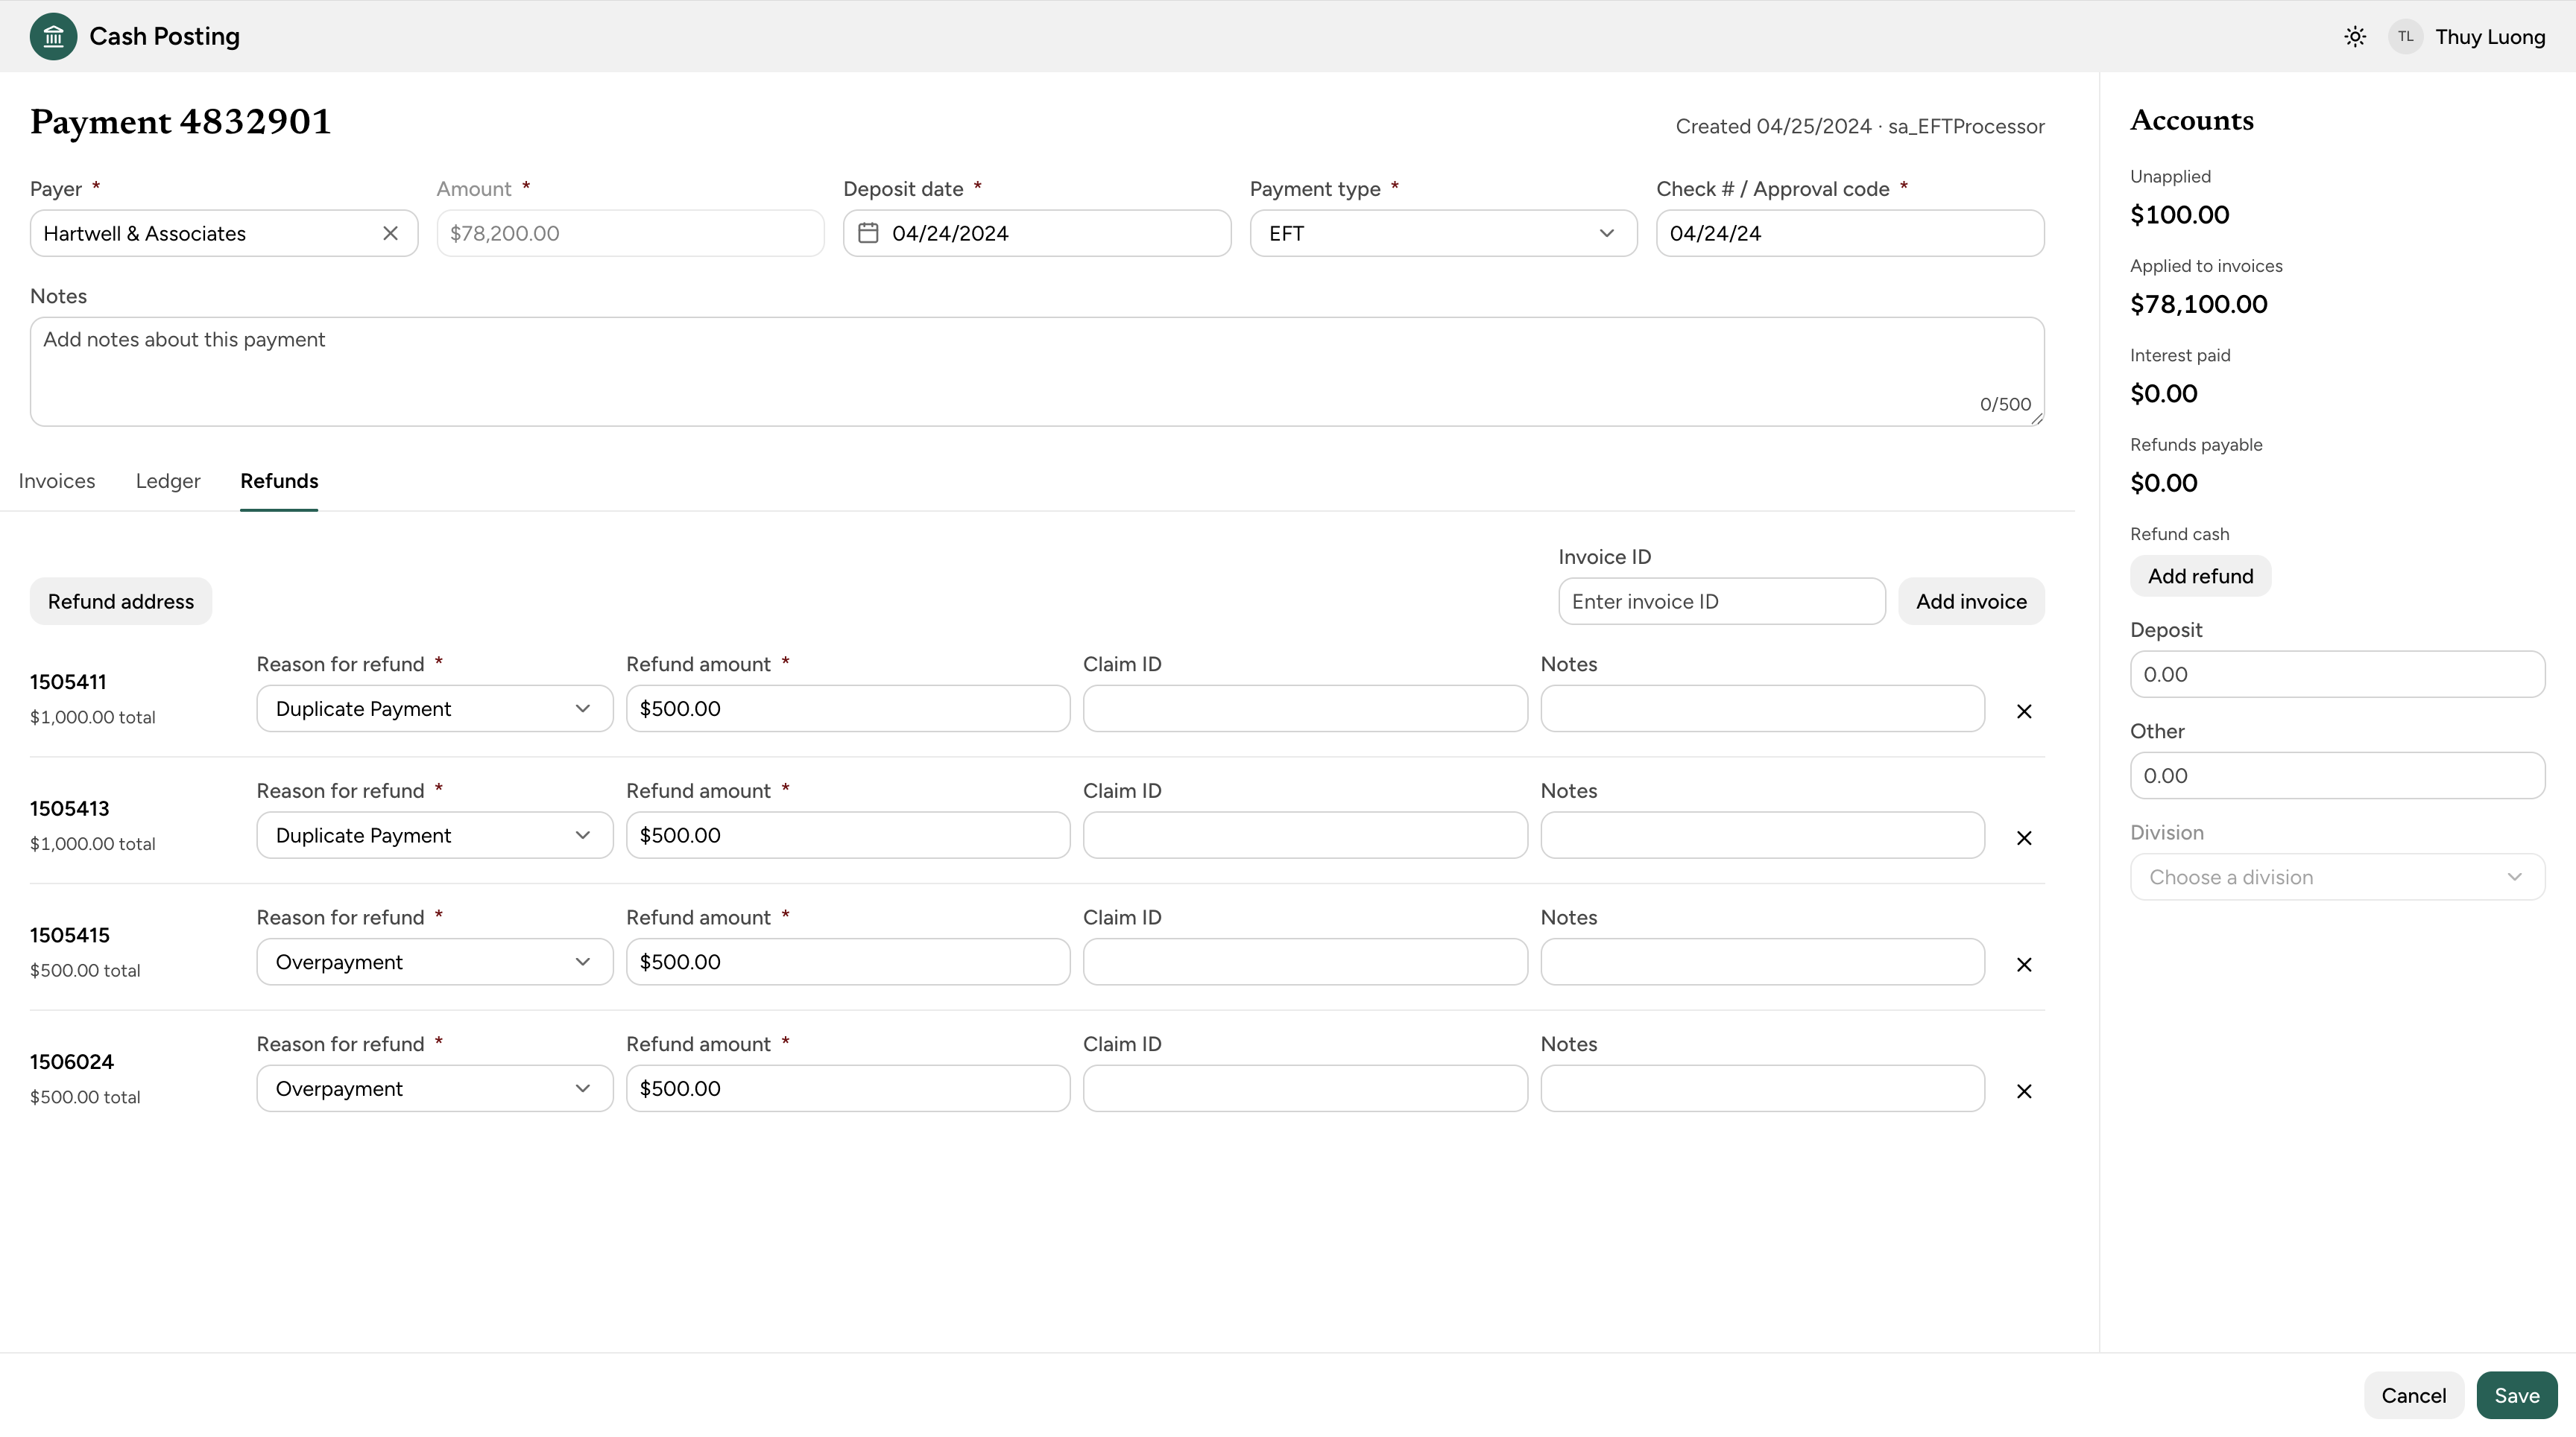This screenshot has width=2576, height=1437.
Task: Open refund reason dropdown for invoice 1505415
Action: coord(434,961)
